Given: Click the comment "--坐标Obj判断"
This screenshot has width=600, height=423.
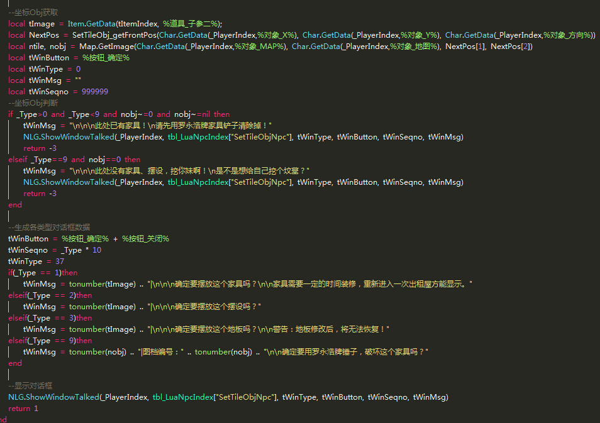Looking at the screenshot, I should [33, 103].
